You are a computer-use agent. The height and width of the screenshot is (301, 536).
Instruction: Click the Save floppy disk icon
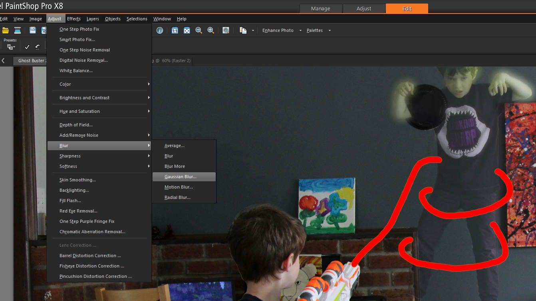click(33, 30)
